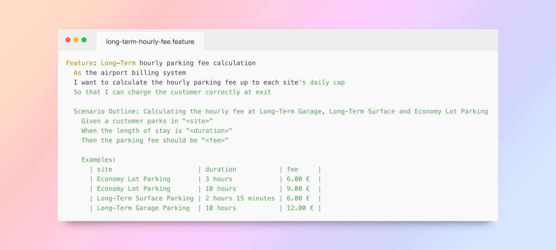Click the Examples: keyword
Image resolution: width=556 pixels, height=250 pixels.
tap(99, 160)
